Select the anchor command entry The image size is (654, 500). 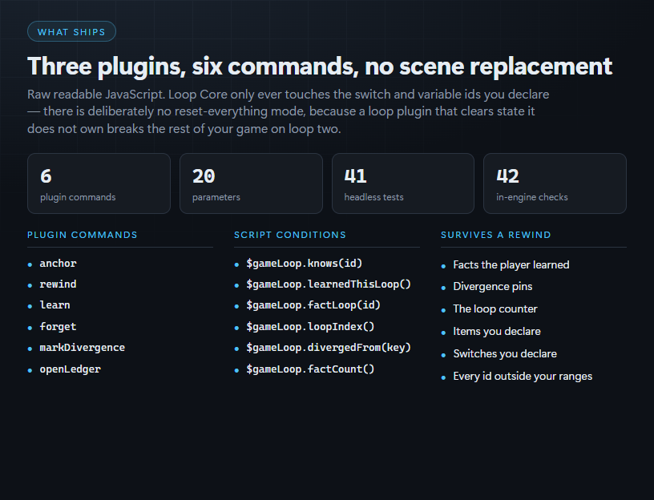tap(58, 264)
